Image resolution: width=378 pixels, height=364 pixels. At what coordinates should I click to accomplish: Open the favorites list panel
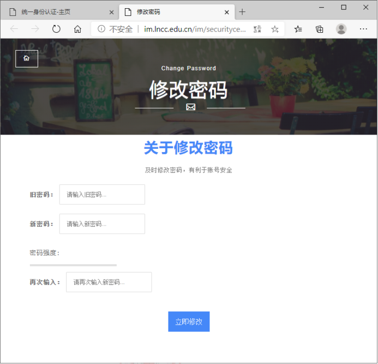298,29
